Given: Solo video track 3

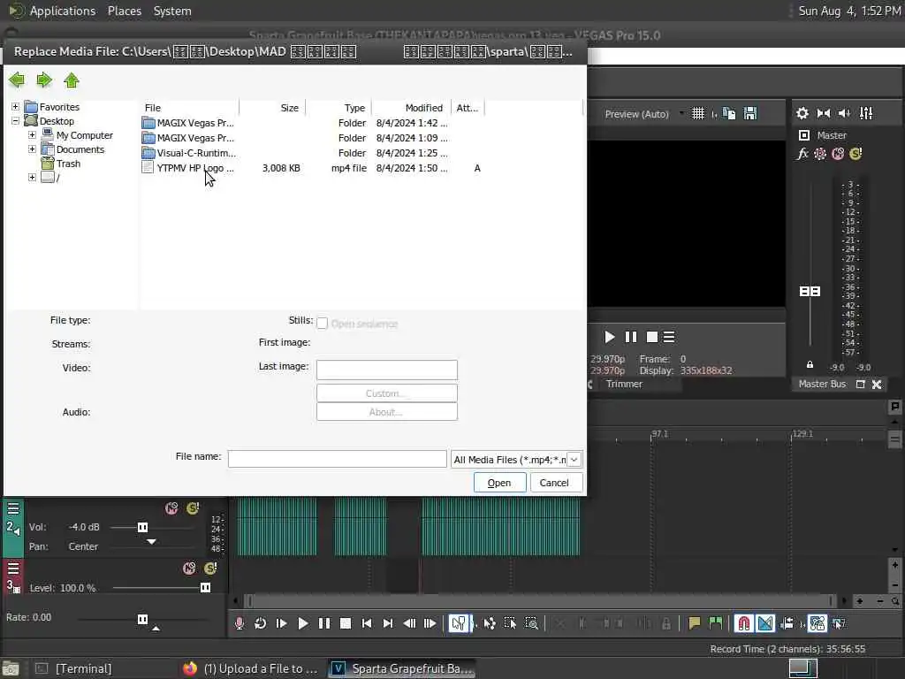Looking at the screenshot, I should (210, 568).
